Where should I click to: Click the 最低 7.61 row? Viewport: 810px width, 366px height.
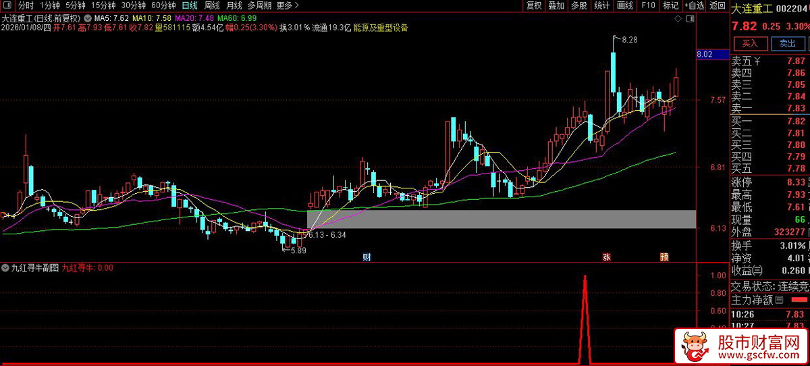(769, 207)
